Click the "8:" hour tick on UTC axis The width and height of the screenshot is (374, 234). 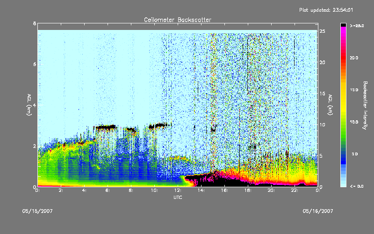131,190
